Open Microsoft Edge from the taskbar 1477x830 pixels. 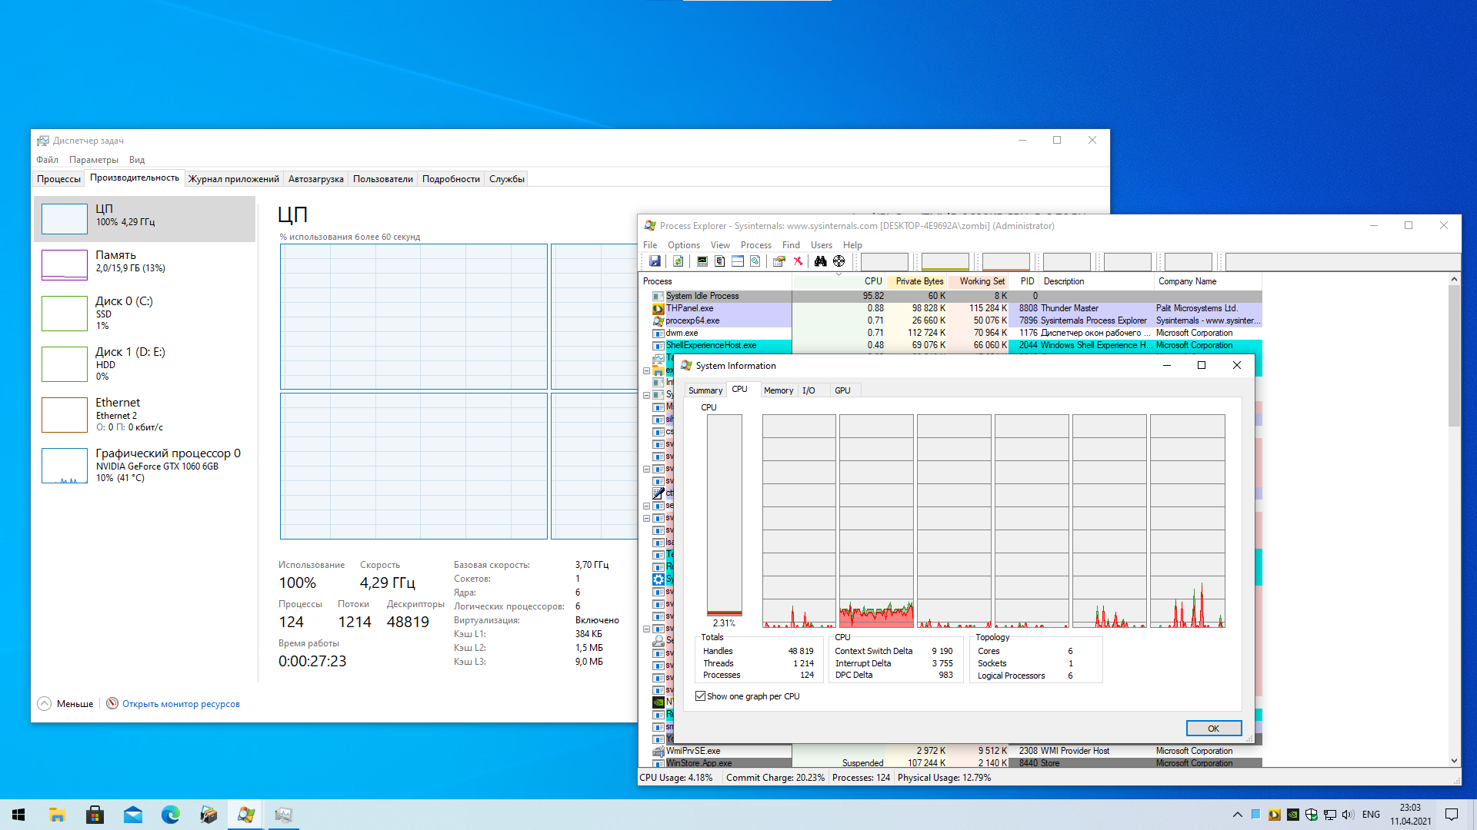point(170,815)
